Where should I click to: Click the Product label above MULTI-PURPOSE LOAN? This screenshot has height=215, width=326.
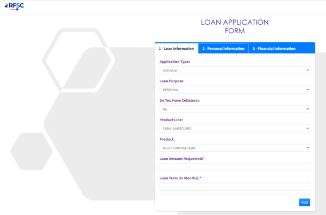[x=167, y=139]
